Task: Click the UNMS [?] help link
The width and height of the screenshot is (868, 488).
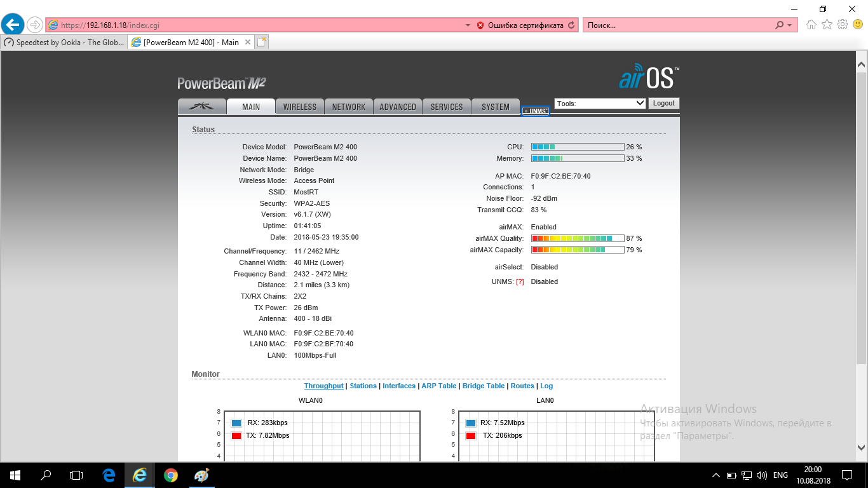Action: (x=520, y=281)
